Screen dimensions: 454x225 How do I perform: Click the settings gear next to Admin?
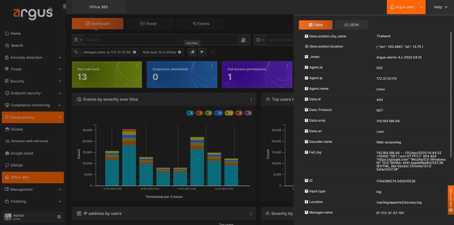pyautogui.click(x=59, y=217)
